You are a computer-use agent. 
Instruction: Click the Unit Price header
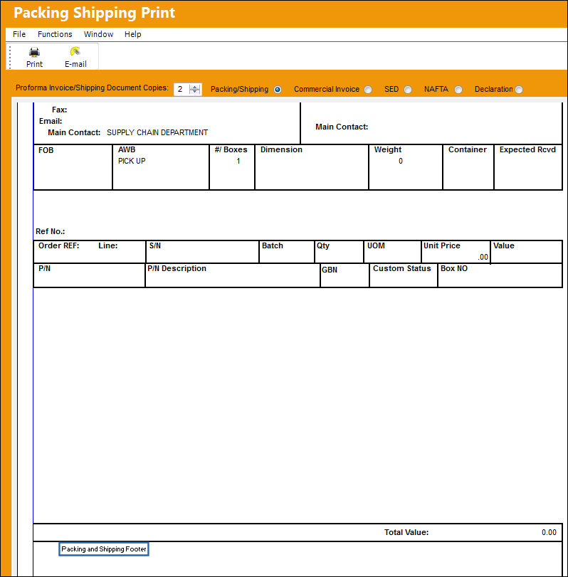coord(442,246)
